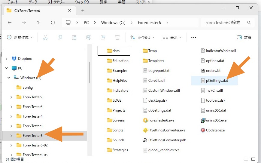Select doSettings.dat file
The width and height of the screenshot is (261, 163).
coord(157,110)
